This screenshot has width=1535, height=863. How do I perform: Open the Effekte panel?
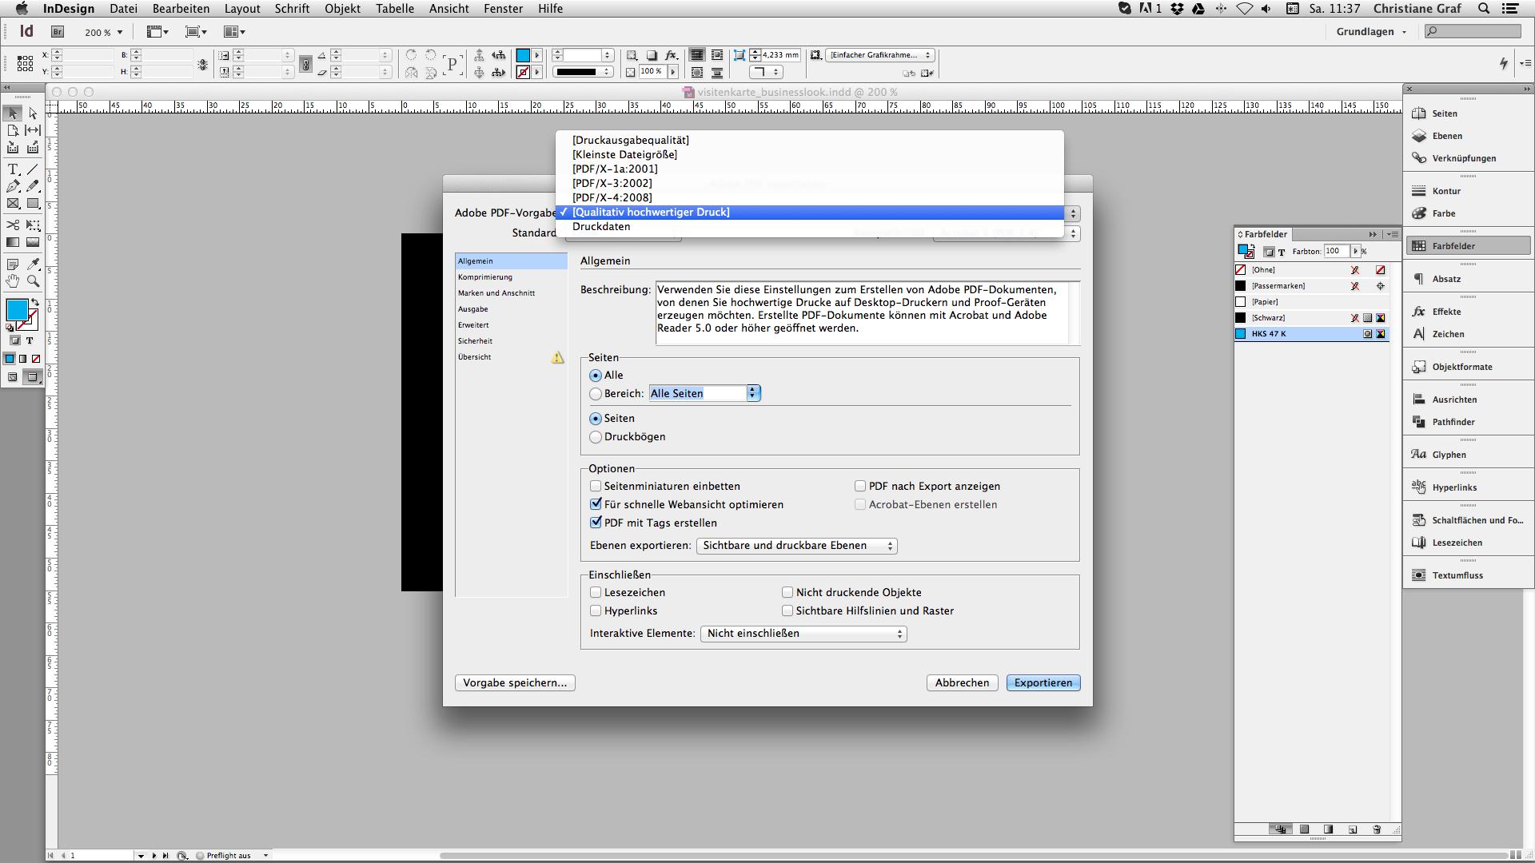1445,312
